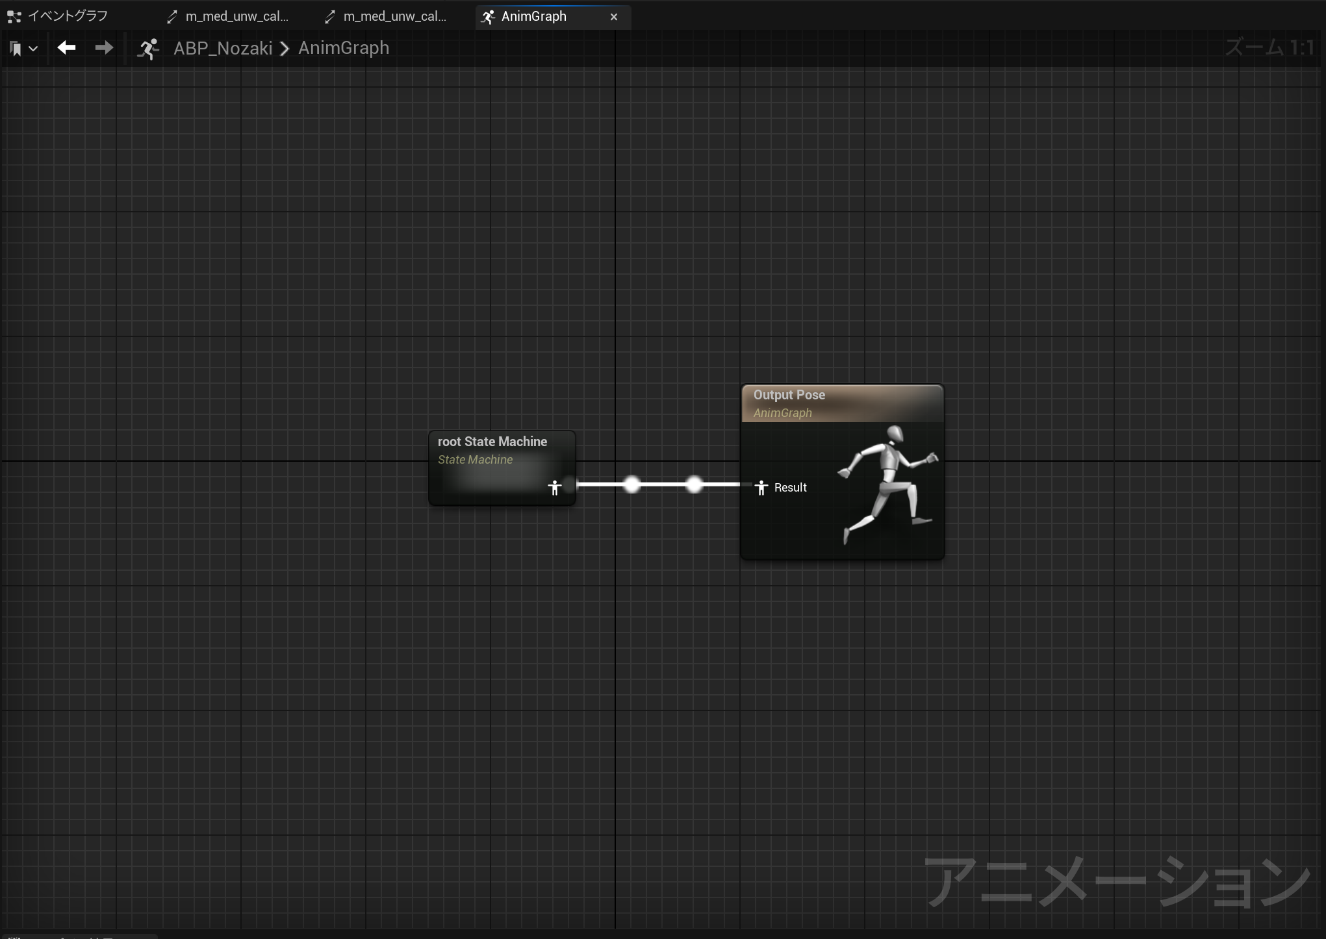Screen dimensions: 1326x939
Task: Switch to the イベントグラフ tab
Action: (68, 16)
